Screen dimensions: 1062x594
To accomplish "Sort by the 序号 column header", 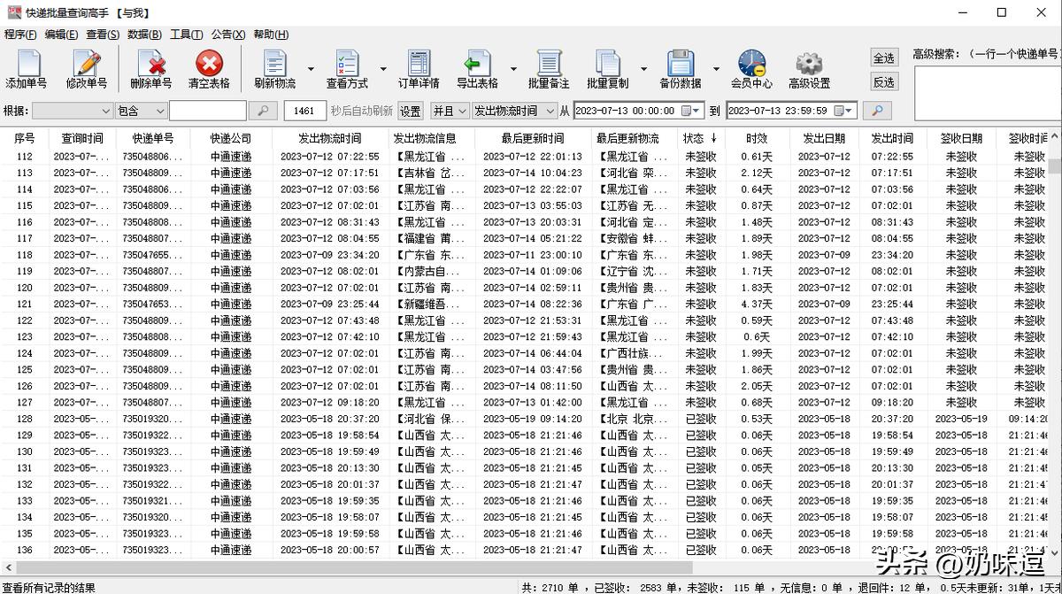I will [25, 139].
